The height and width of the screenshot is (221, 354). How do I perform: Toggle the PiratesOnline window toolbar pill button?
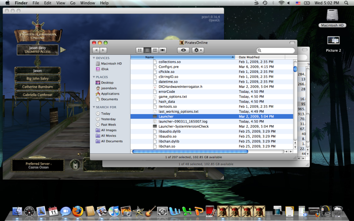292,42
